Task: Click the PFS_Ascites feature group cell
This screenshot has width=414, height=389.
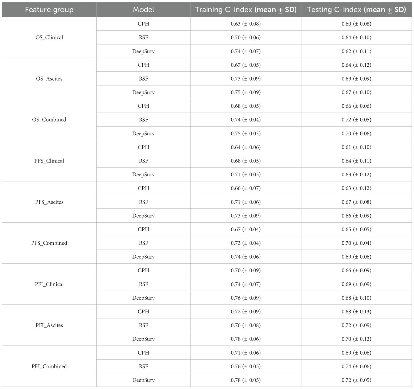Action: [x=49, y=202]
